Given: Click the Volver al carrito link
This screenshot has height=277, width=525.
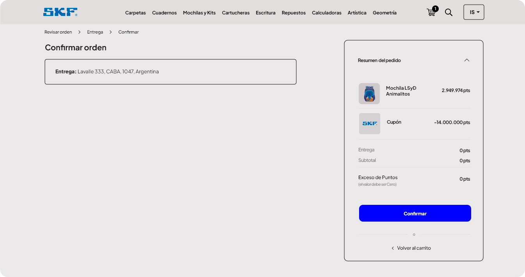Looking at the screenshot, I should (x=413, y=248).
